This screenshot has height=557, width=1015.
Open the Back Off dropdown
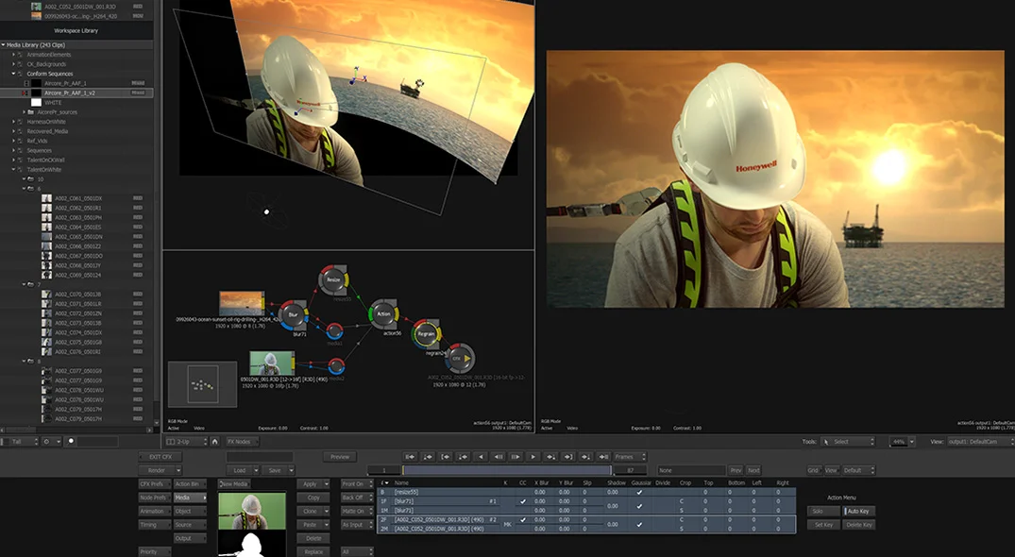tap(357, 498)
